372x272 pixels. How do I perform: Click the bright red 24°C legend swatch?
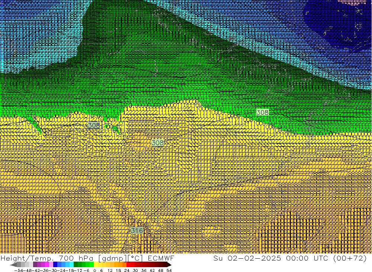click(x=128, y=265)
